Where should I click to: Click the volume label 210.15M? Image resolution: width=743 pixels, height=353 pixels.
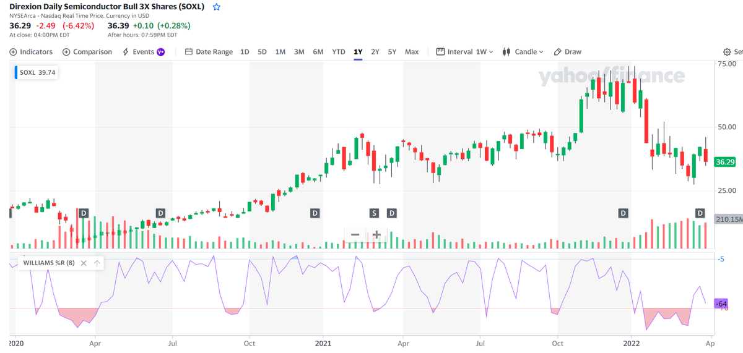pos(728,219)
